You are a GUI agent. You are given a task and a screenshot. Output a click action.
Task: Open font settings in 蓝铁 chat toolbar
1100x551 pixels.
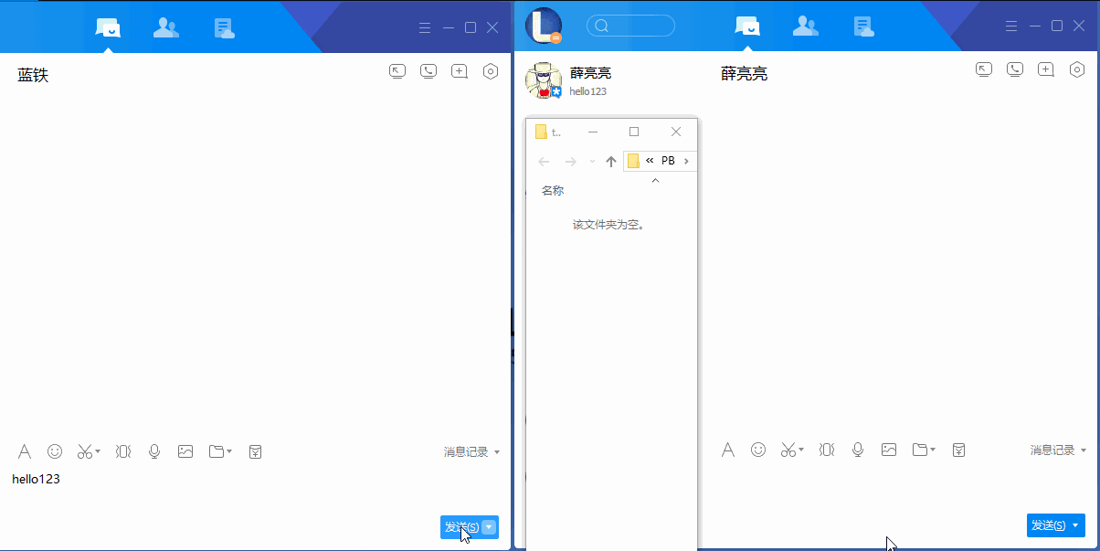(25, 451)
